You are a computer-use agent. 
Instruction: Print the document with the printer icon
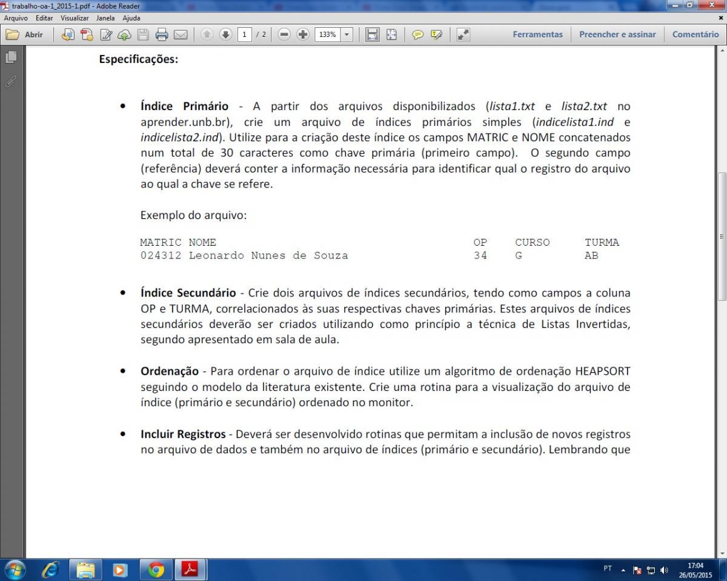click(162, 34)
